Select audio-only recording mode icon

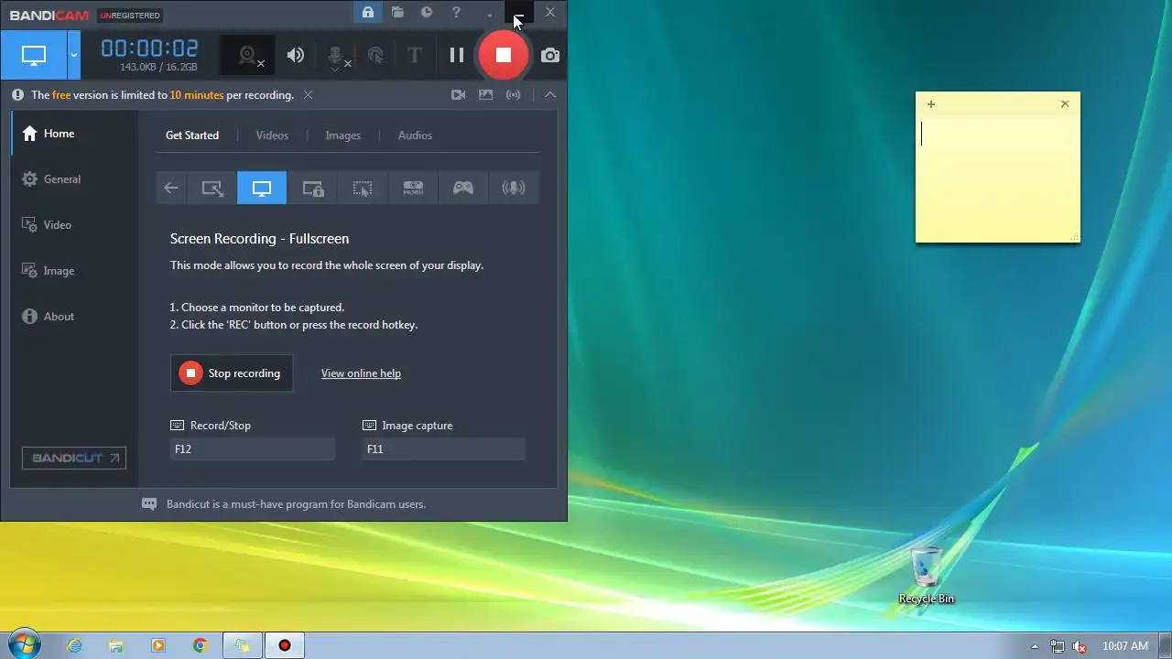pyautogui.click(x=514, y=188)
